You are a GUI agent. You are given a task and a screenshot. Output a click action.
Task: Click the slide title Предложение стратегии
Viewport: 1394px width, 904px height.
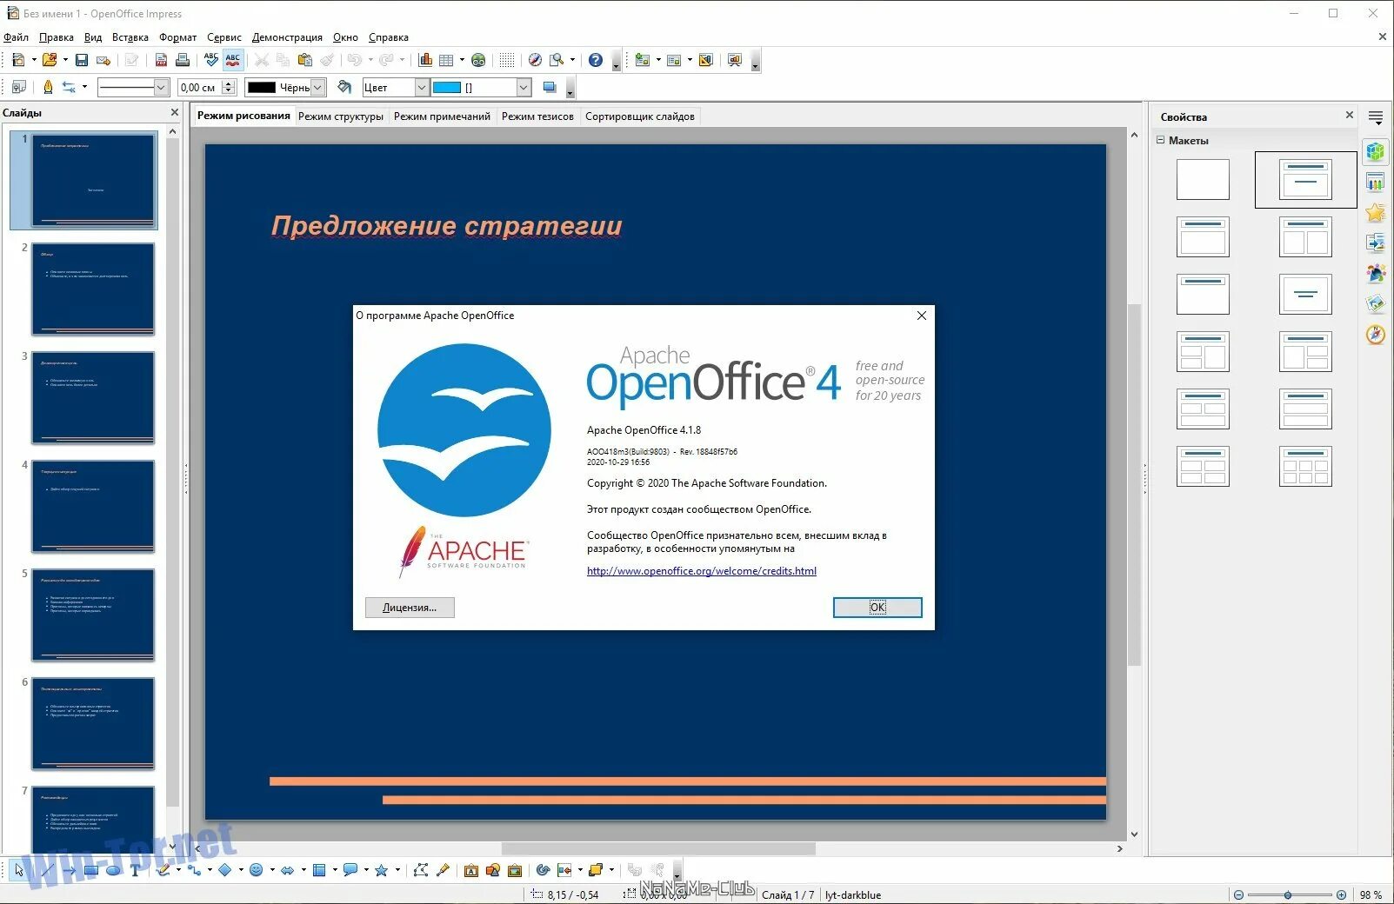[x=447, y=225]
